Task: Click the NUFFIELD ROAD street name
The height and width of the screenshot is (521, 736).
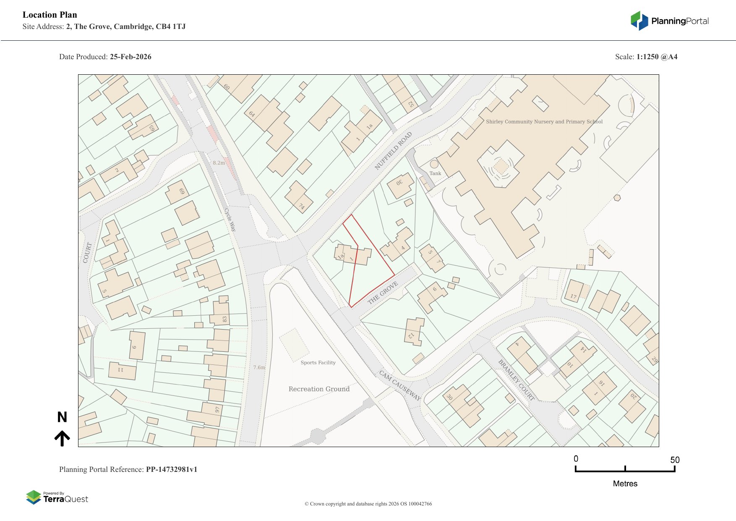Action: [393, 150]
